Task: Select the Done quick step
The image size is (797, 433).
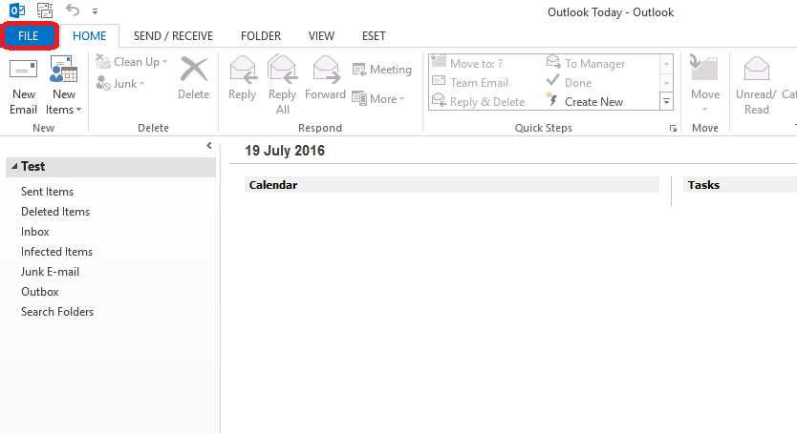Action: point(569,83)
